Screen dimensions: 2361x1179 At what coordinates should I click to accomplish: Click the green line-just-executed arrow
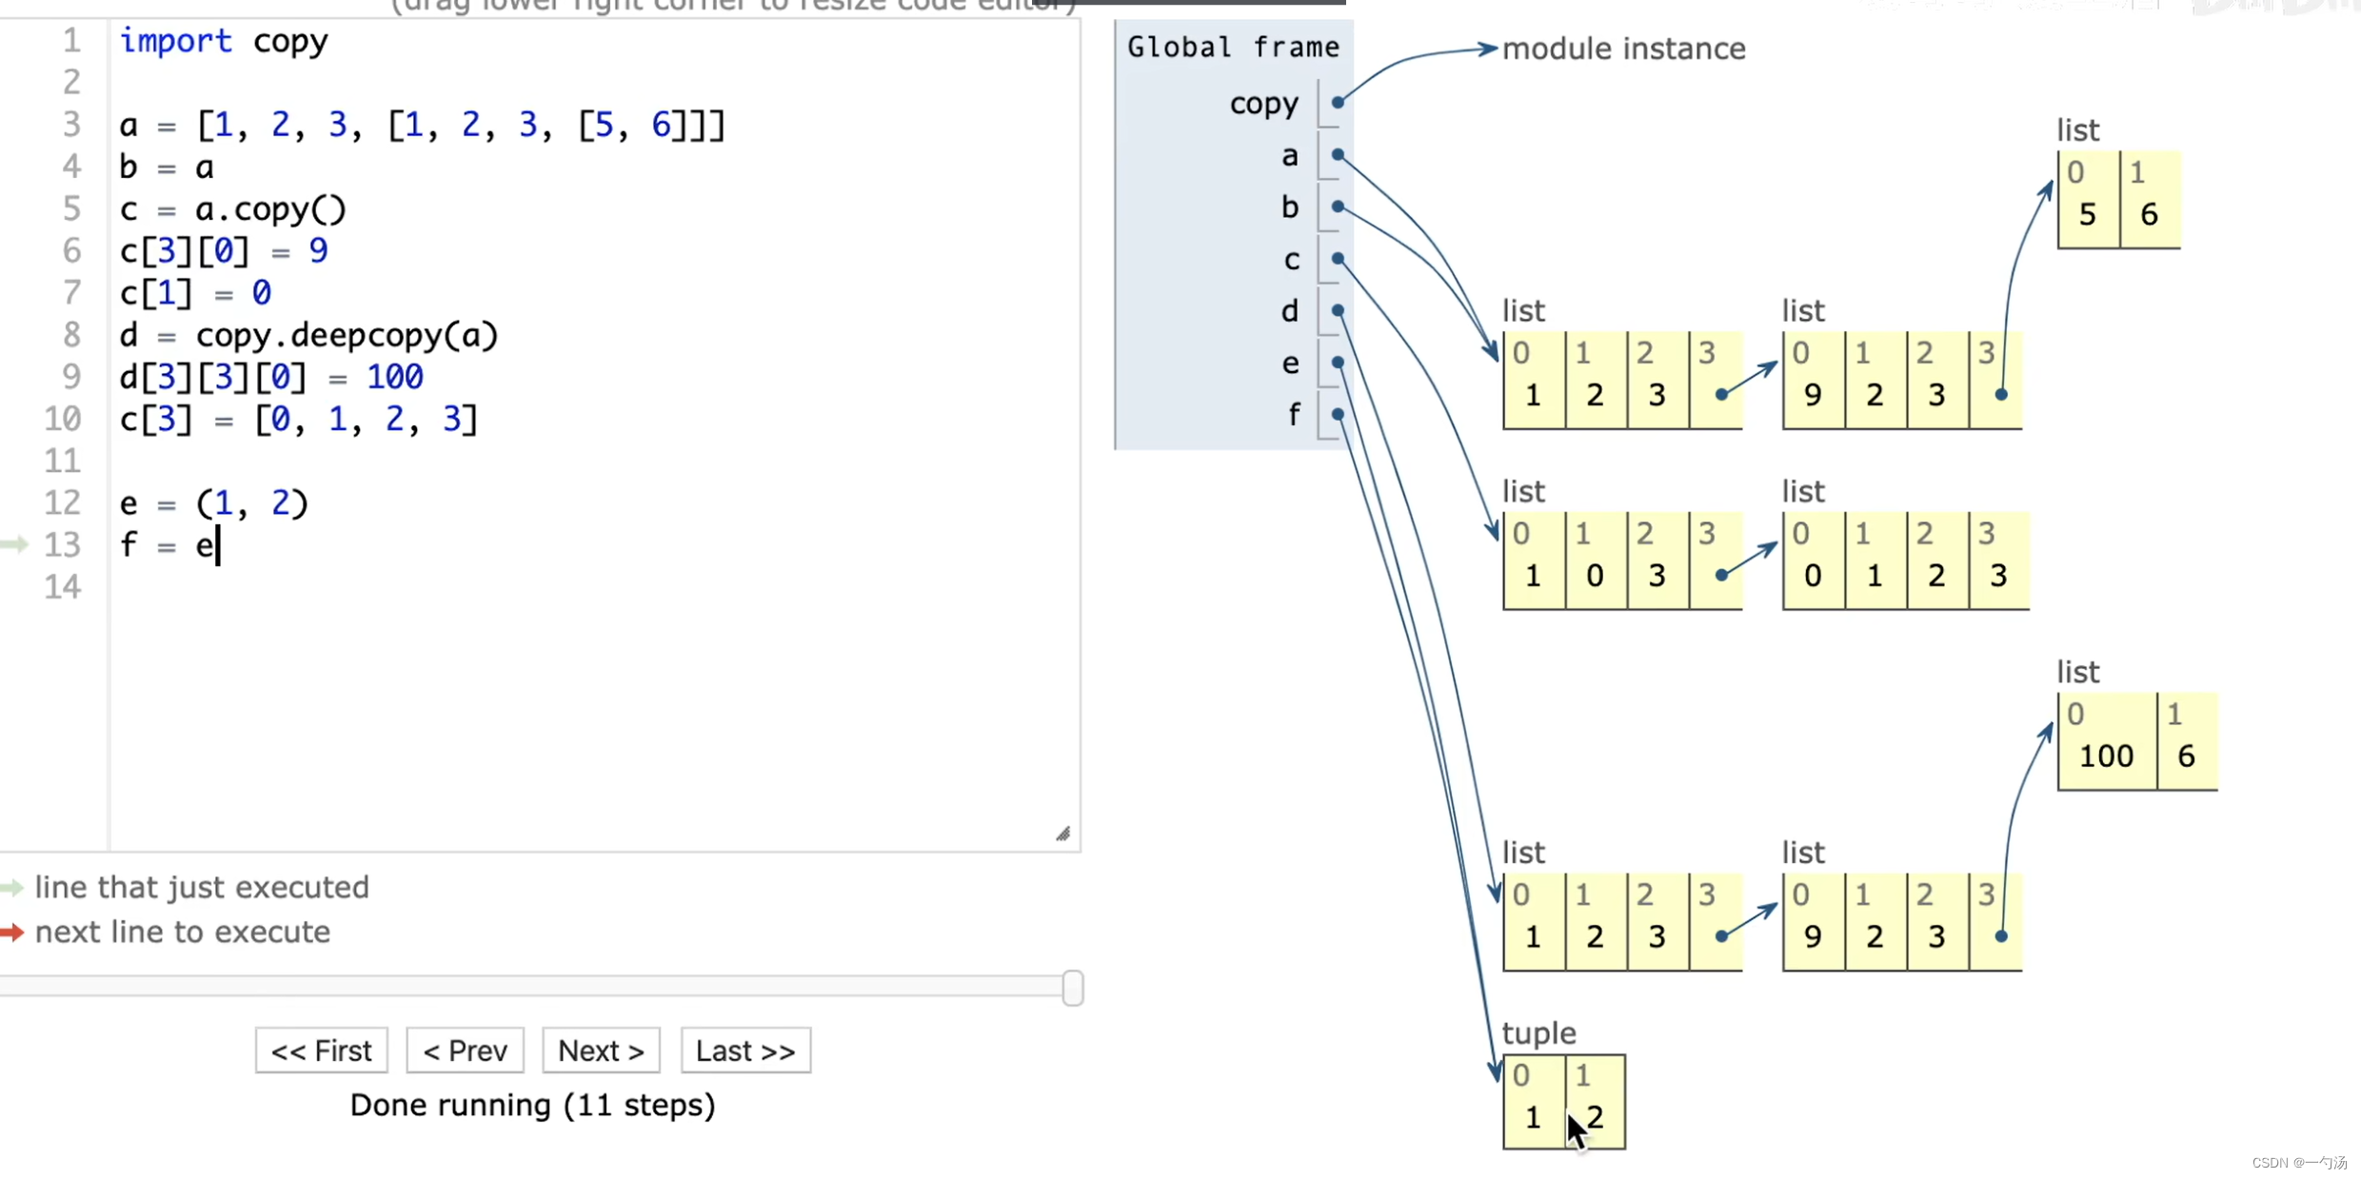coord(11,887)
